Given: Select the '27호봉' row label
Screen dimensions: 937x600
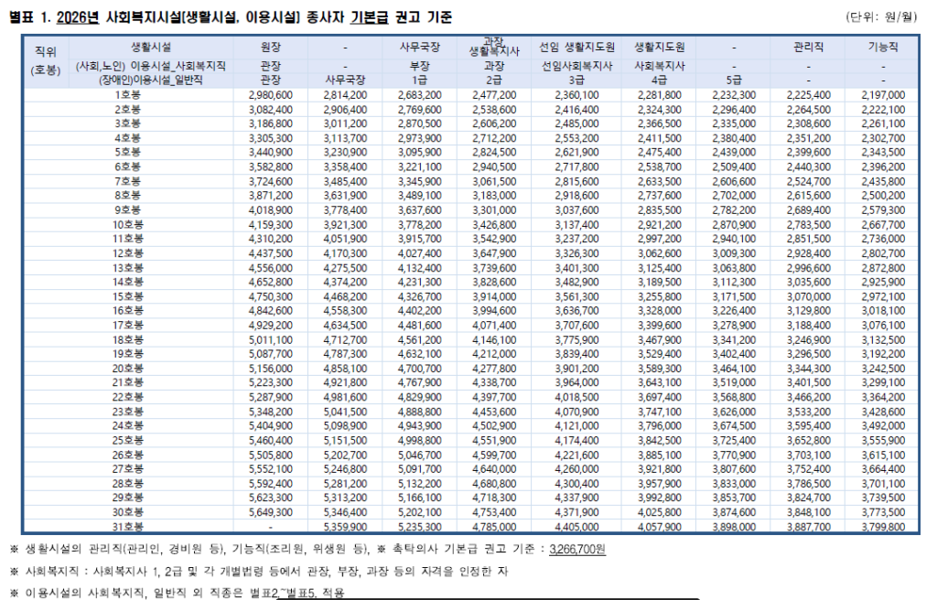Looking at the screenshot, I should 128,469.
